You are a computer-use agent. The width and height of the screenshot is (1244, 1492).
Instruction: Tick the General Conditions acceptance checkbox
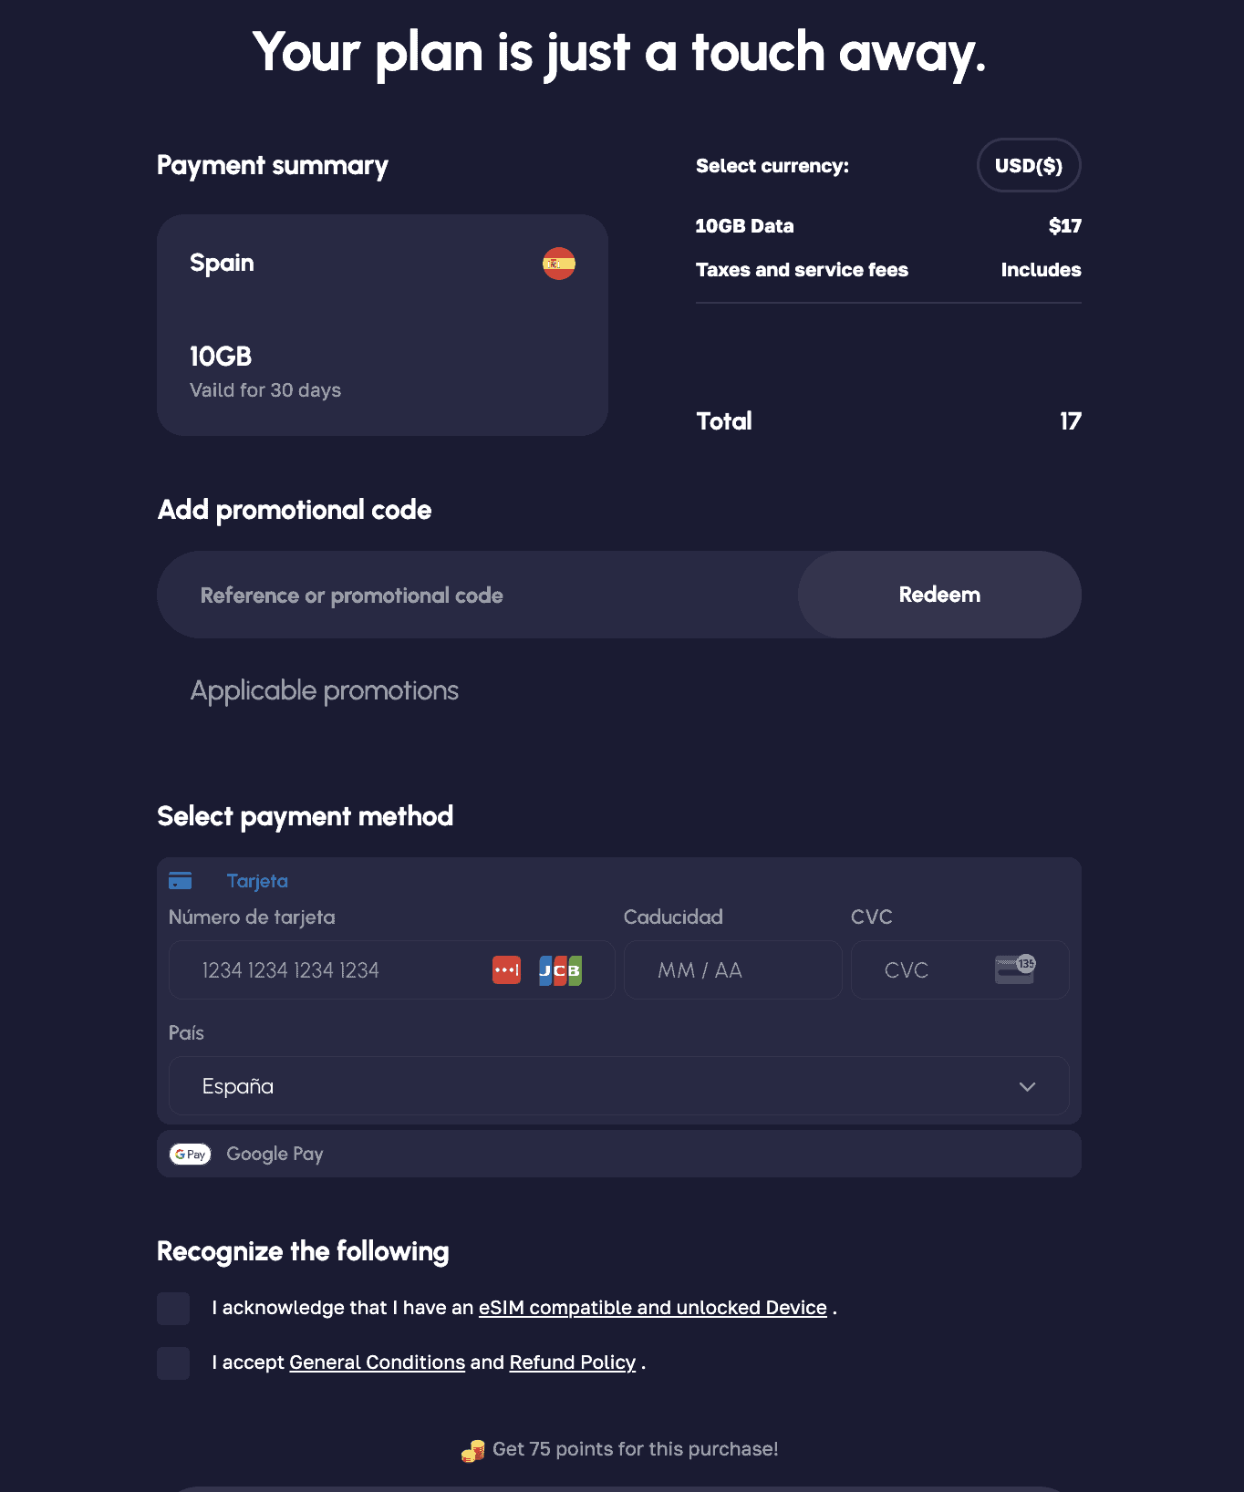pyautogui.click(x=173, y=1363)
